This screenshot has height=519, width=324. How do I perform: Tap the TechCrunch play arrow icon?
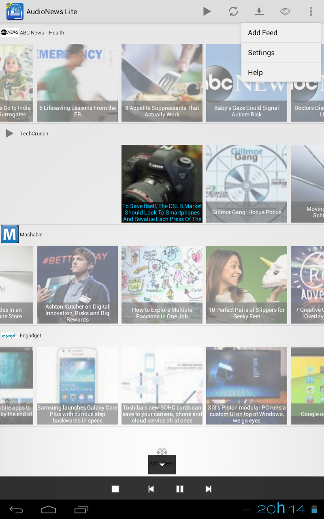(x=9, y=133)
